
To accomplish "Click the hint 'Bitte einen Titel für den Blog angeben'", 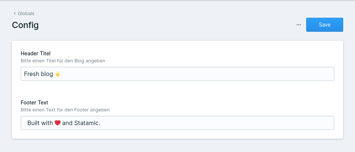I will (x=63, y=61).
